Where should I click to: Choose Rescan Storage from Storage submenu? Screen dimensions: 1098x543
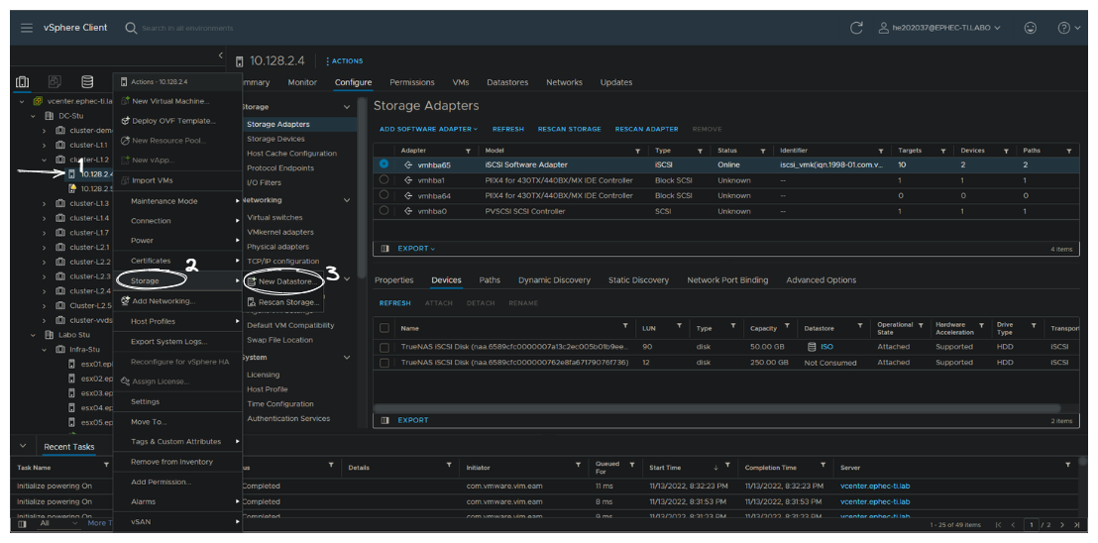coord(282,303)
